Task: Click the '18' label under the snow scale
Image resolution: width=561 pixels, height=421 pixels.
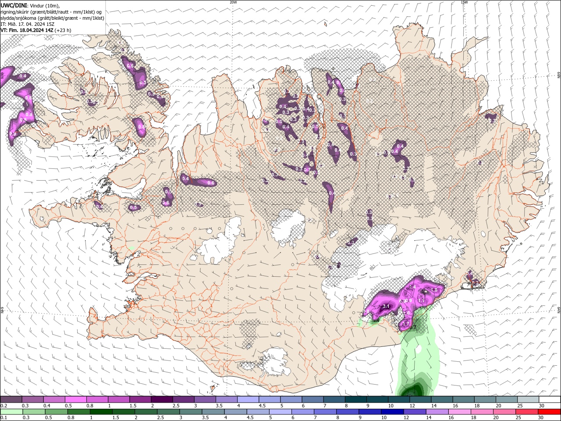Action: coord(478,406)
